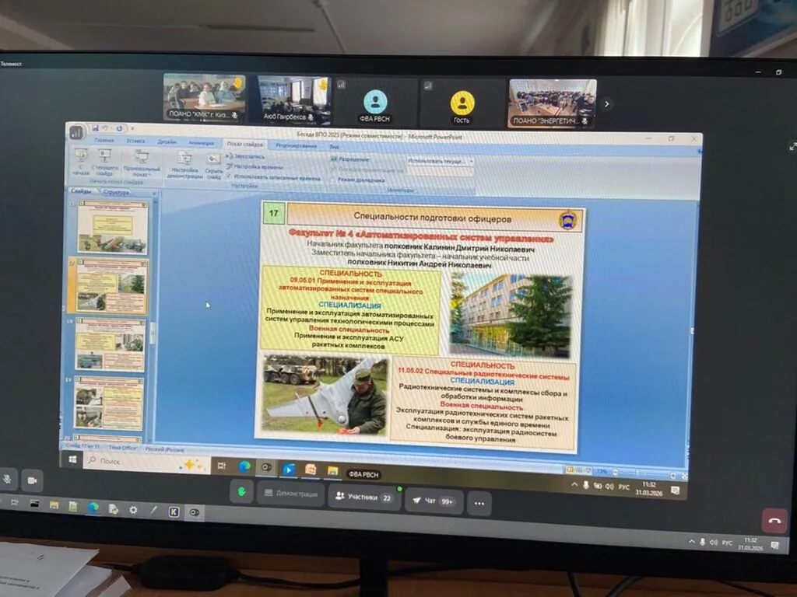
Task: Show more participants with the right chevron
Action: click(x=607, y=103)
